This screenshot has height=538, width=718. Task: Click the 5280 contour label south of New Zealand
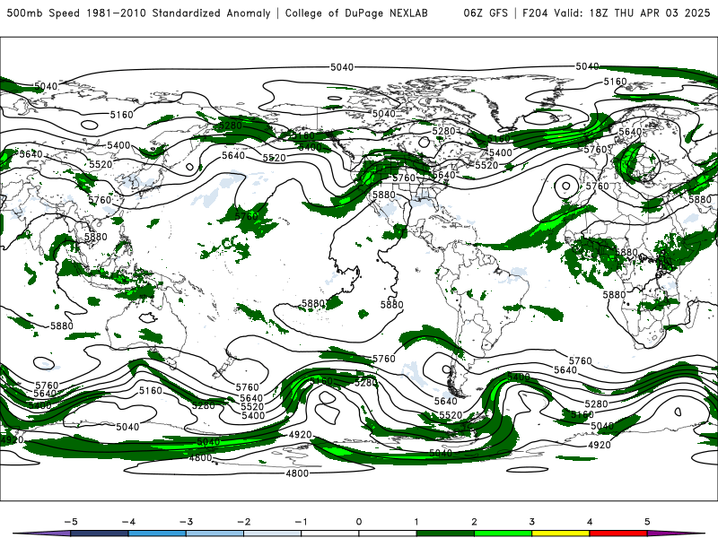click(204, 406)
